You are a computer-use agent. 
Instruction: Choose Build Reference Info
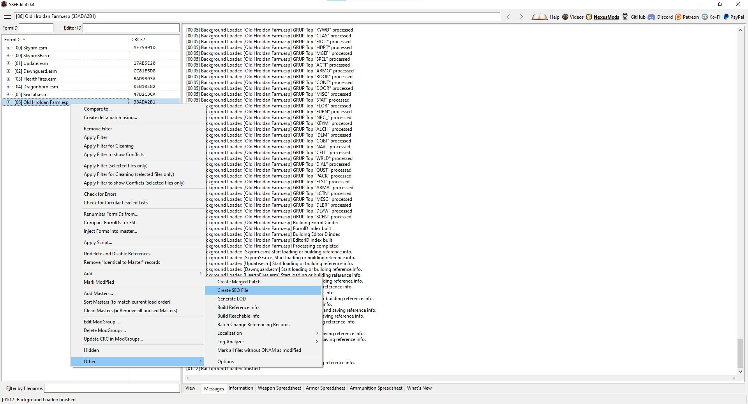[x=263, y=307]
